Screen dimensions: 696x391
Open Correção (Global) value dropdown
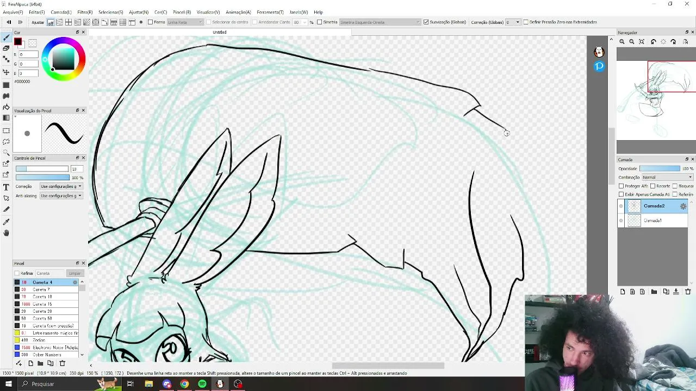point(513,22)
